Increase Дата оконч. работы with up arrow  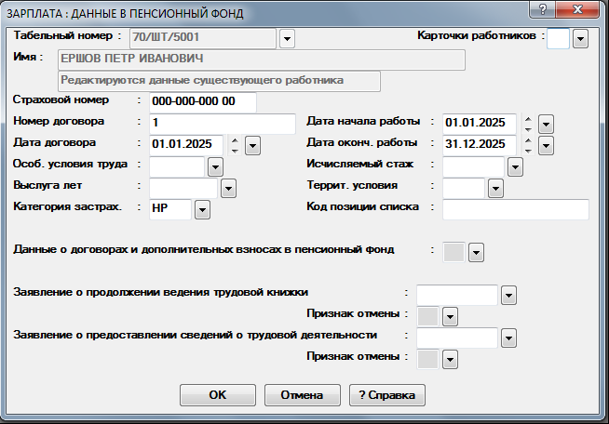click(528, 139)
